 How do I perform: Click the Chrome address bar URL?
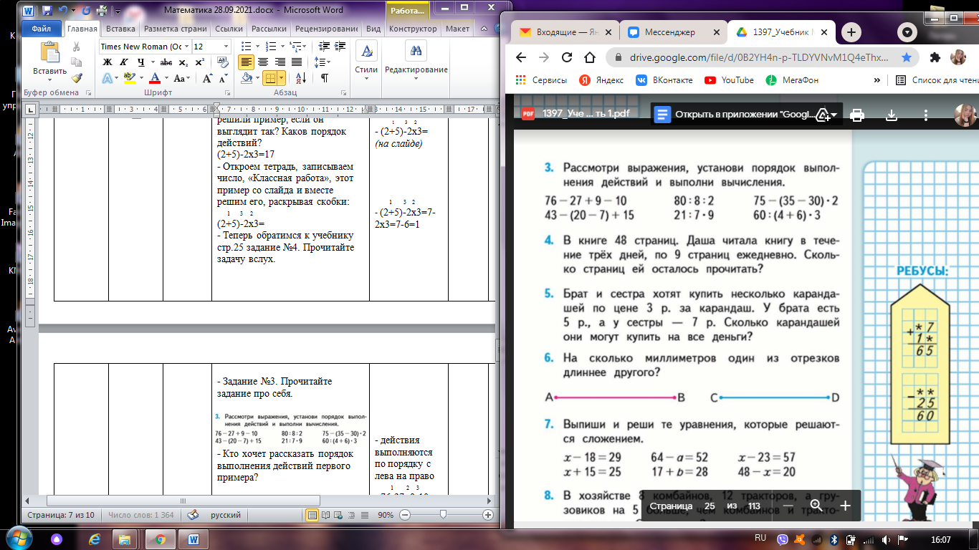[760, 57]
